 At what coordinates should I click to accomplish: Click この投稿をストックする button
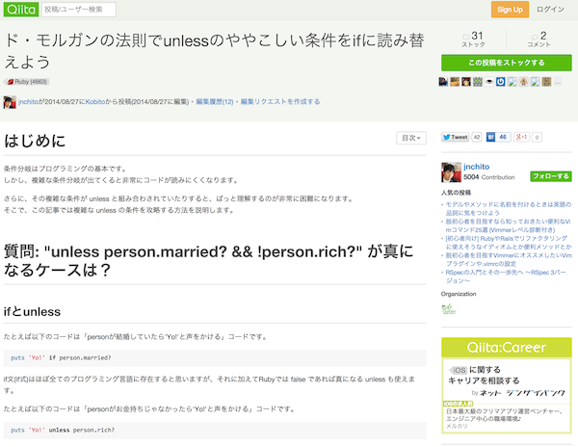pos(507,63)
